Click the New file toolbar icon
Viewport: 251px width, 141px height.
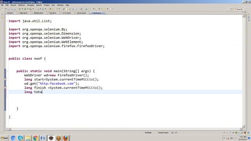[x=3, y=9]
